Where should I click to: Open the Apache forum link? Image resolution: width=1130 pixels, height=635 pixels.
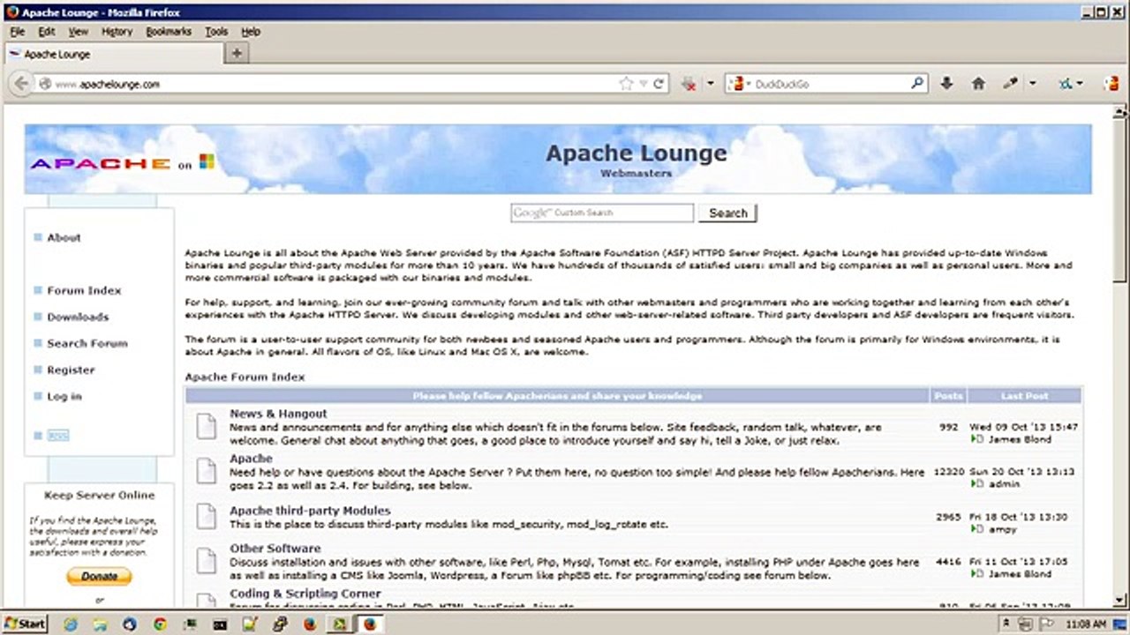(251, 459)
